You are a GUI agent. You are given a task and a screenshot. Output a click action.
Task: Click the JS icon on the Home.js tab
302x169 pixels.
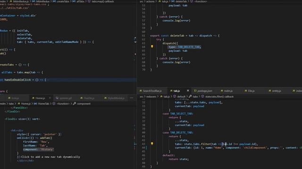[x=34, y=98]
